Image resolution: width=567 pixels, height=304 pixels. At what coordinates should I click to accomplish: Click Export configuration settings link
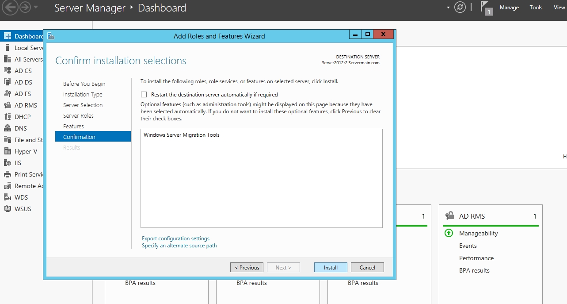pyautogui.click(x=175, y=239)
